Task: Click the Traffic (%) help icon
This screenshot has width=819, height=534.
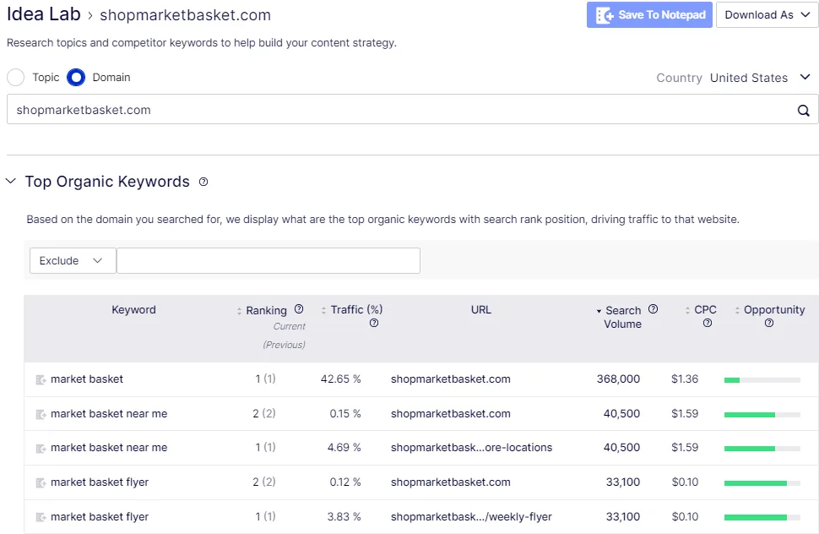Action: (374, 323)
